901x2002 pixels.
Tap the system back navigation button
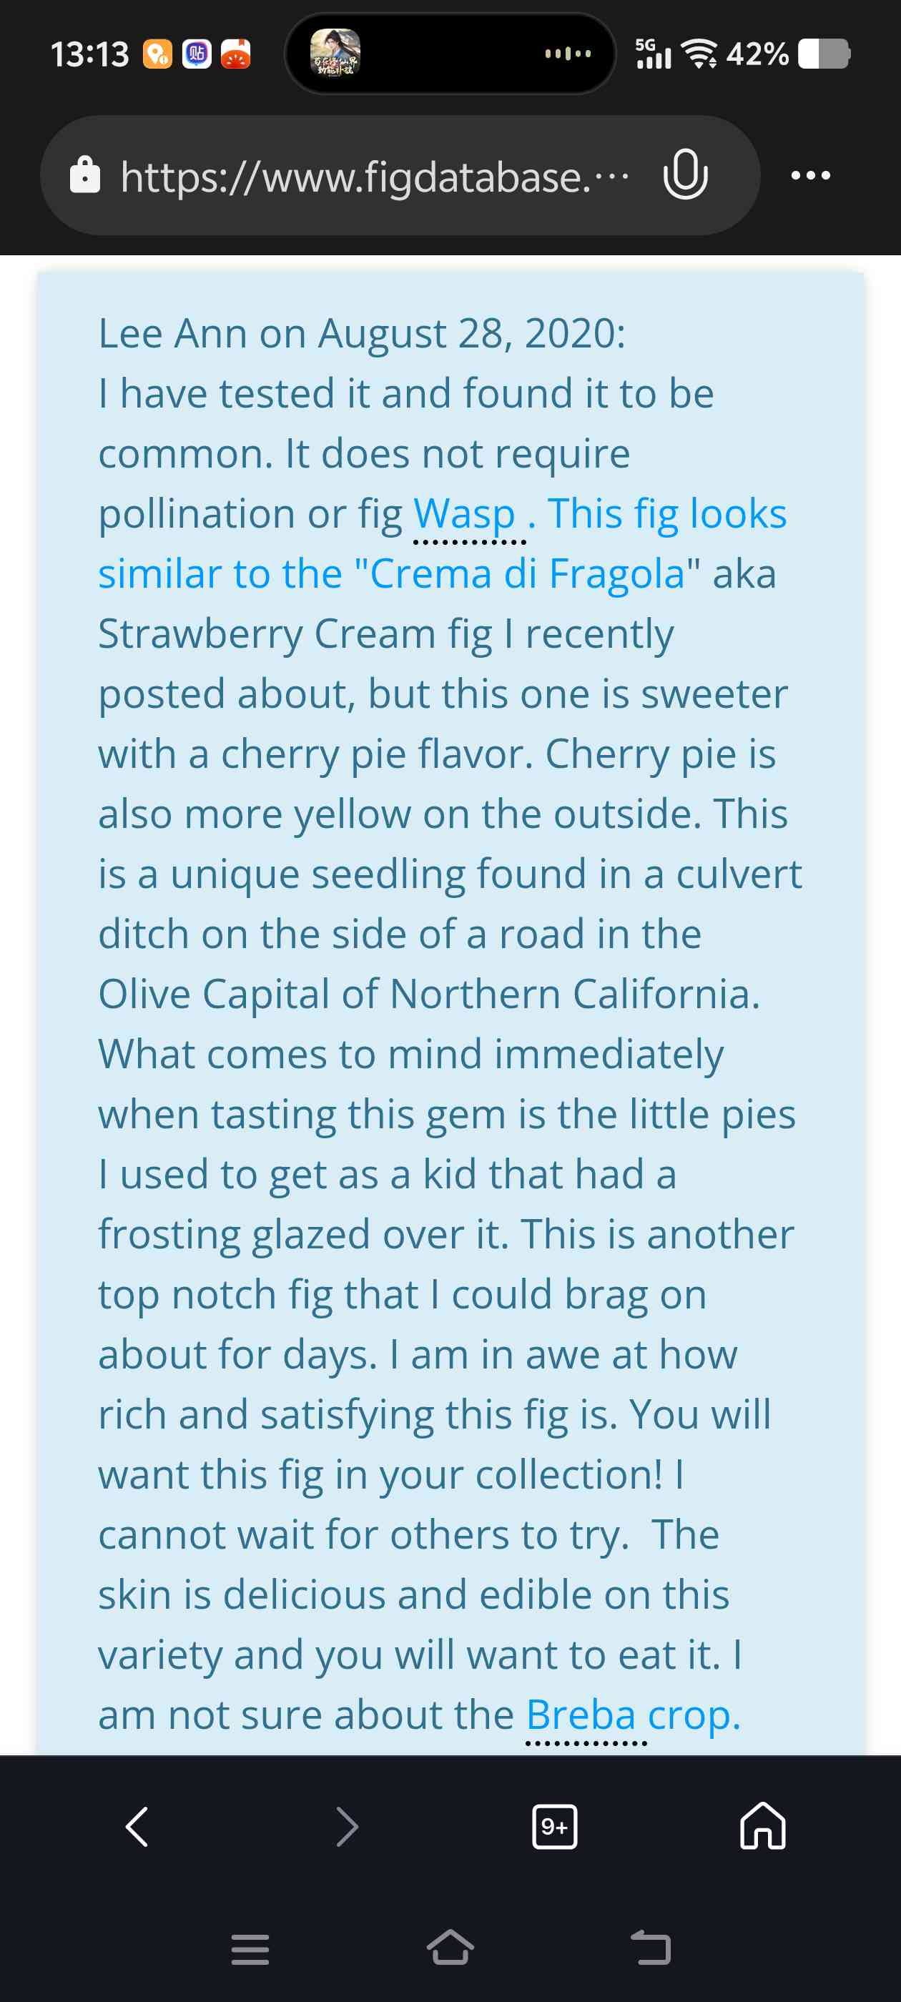[651, 1948]
